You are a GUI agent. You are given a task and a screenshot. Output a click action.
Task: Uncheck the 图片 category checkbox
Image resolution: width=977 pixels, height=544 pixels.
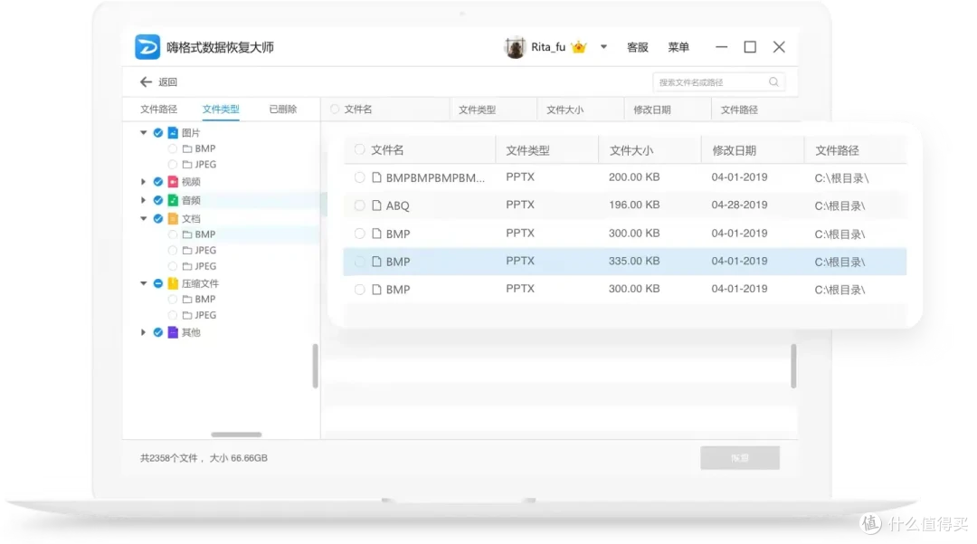click(x=157, y=133)
